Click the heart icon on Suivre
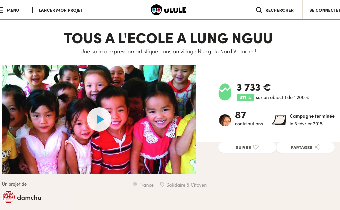 tap(256, 147)
